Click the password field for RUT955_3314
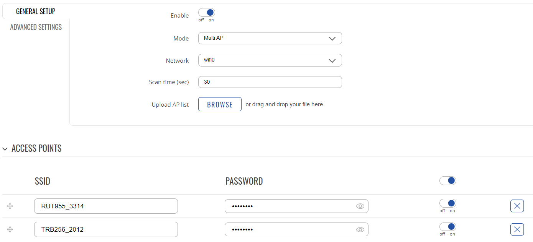Image resolution: width=533 pixels, height=242 pixels. [296, 206]
